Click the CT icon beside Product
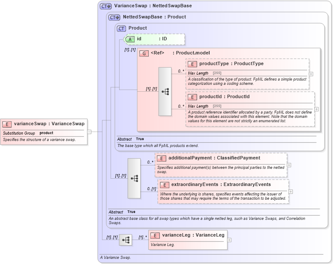 pos(121,28)
